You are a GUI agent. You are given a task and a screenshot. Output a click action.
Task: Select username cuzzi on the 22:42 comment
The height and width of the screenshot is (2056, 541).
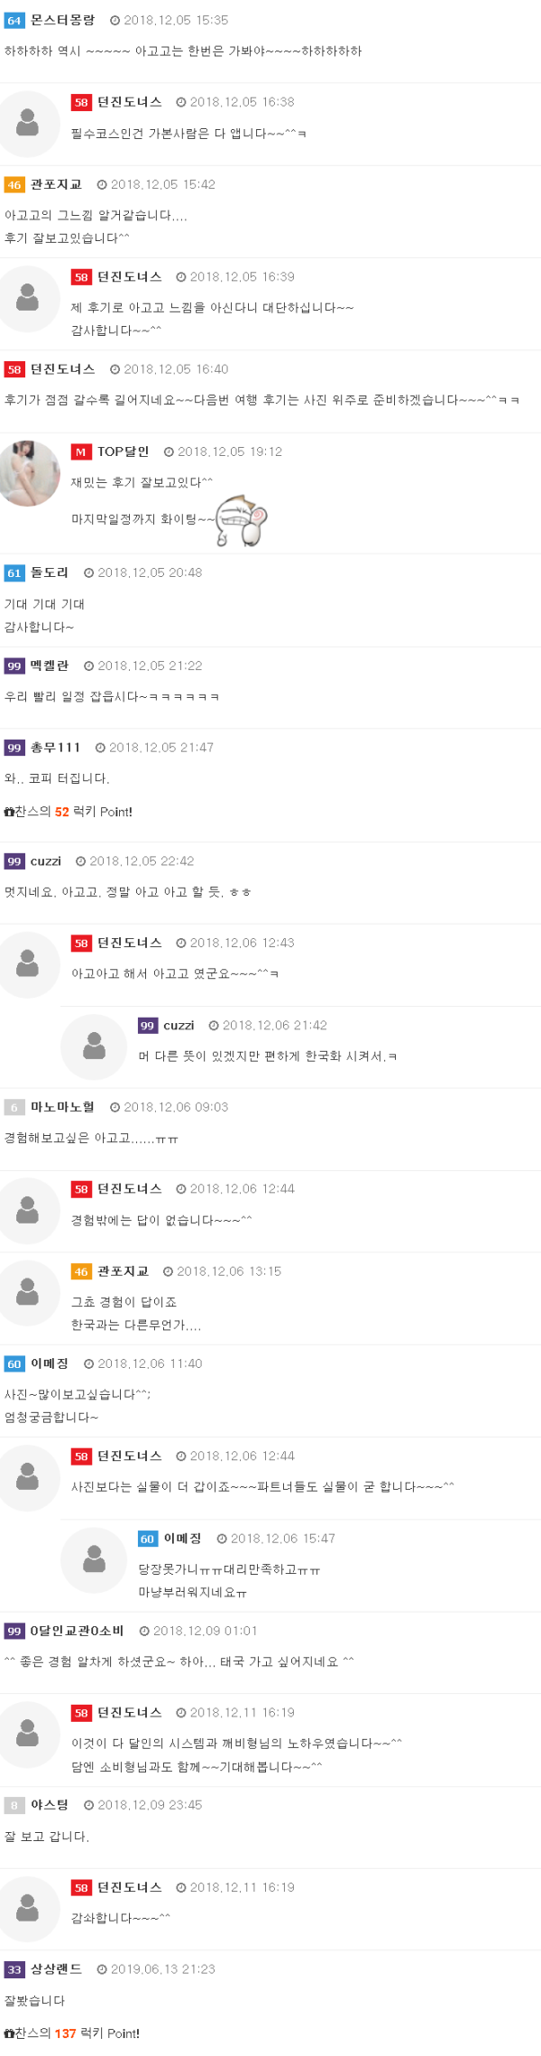(46, 861)
